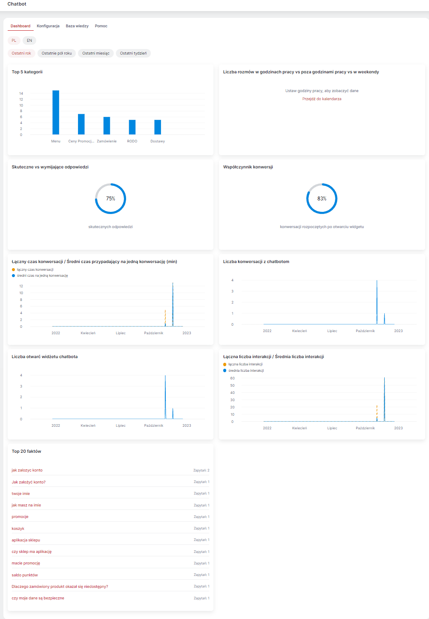Screen dimensions: 429x619
Task: Click the "Liczba otwarć widżetu chatbota" heading
Action: [x=45, y=357]
